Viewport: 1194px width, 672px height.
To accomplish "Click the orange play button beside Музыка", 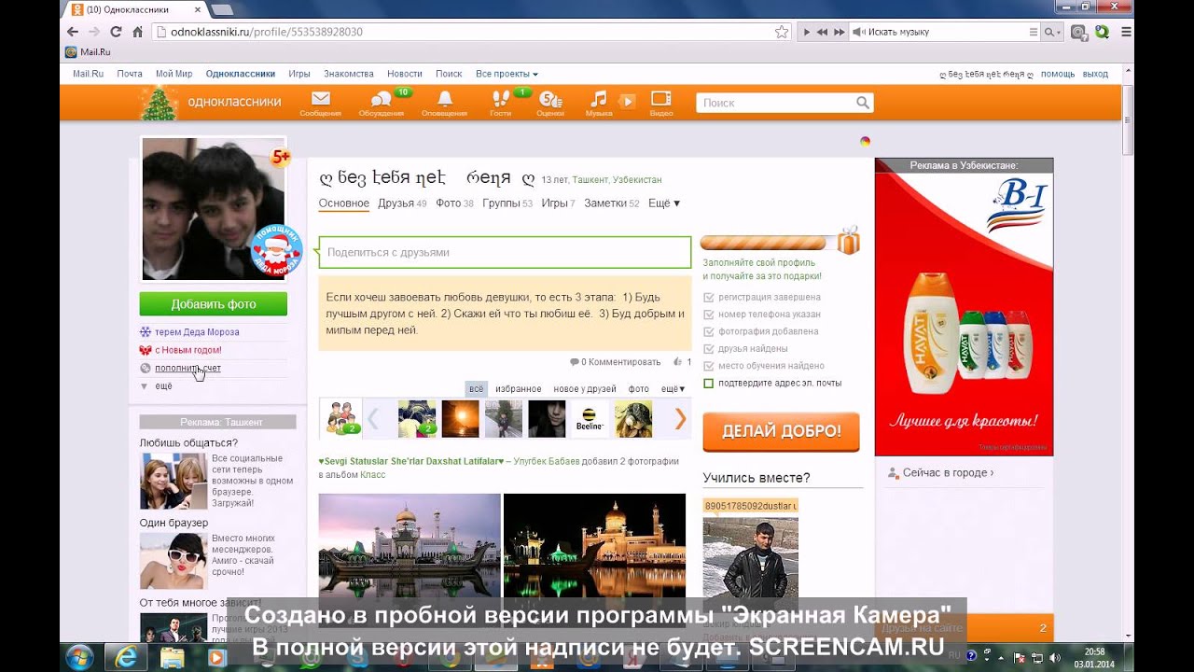I will (x=628, y=101).
